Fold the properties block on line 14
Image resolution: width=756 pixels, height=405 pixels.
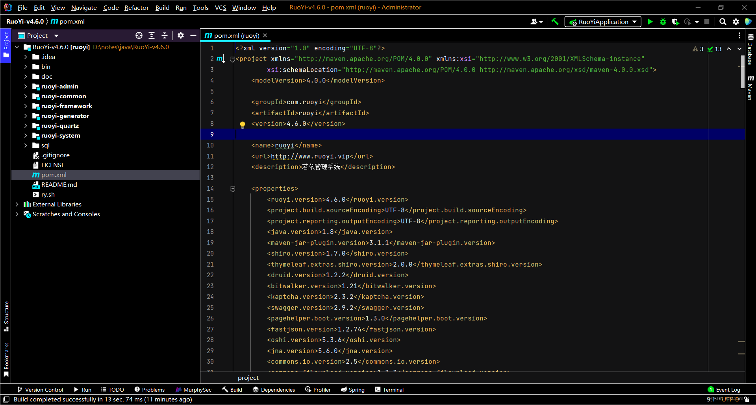point(233,189)
